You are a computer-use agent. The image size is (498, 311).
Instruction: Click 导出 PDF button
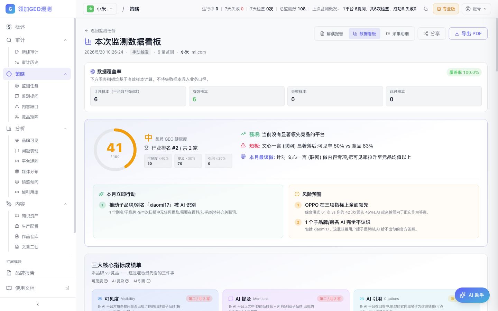(x=468, y=34)
